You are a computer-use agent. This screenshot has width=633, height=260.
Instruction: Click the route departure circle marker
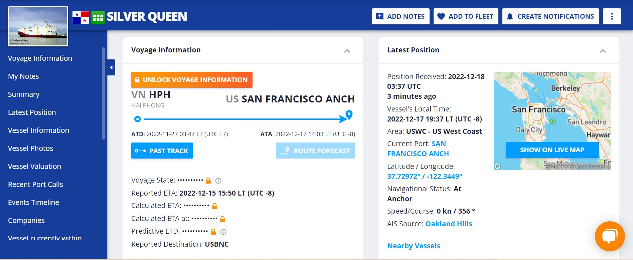click(x=137, y=119)
